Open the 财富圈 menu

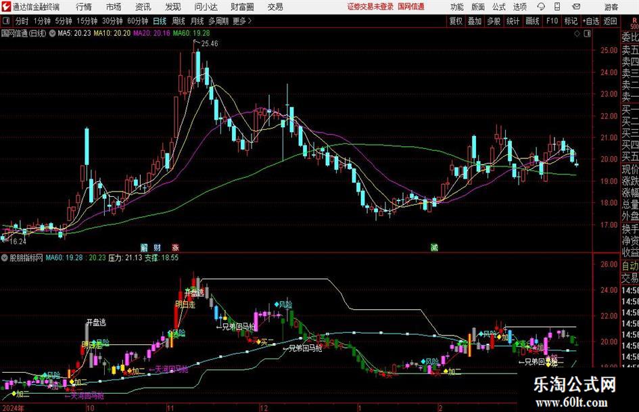242,7
